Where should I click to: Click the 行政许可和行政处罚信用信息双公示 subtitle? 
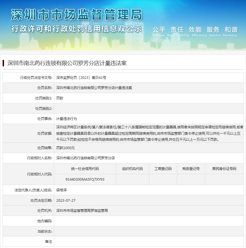76,29
